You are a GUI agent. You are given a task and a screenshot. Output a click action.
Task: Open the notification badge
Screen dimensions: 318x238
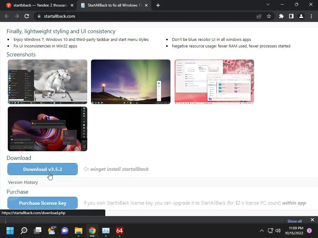pos(309,231)
